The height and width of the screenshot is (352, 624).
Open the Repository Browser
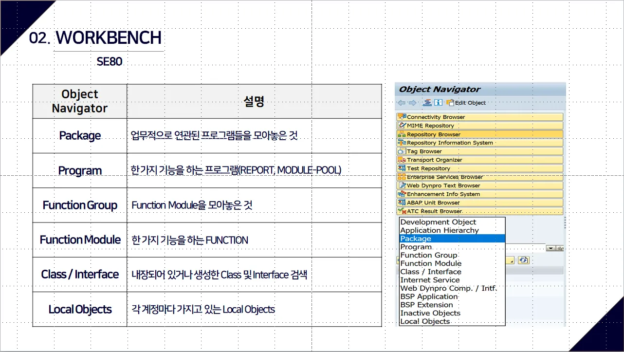point(433,134)
